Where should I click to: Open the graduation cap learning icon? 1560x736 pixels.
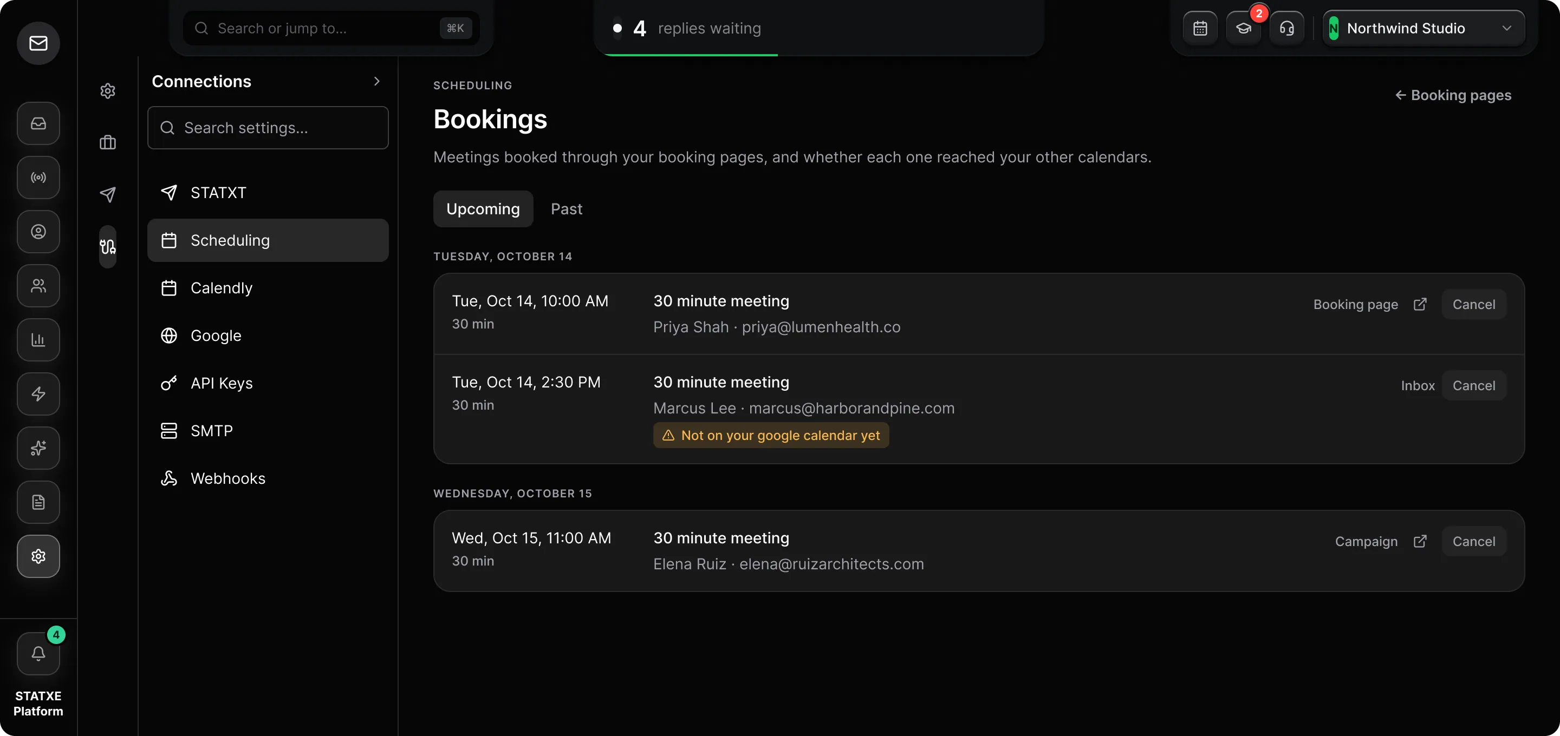(1244, 29)
